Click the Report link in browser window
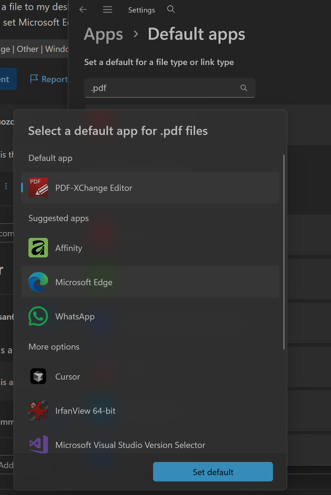This screenshot has width=331, height=495. point(55,79)
